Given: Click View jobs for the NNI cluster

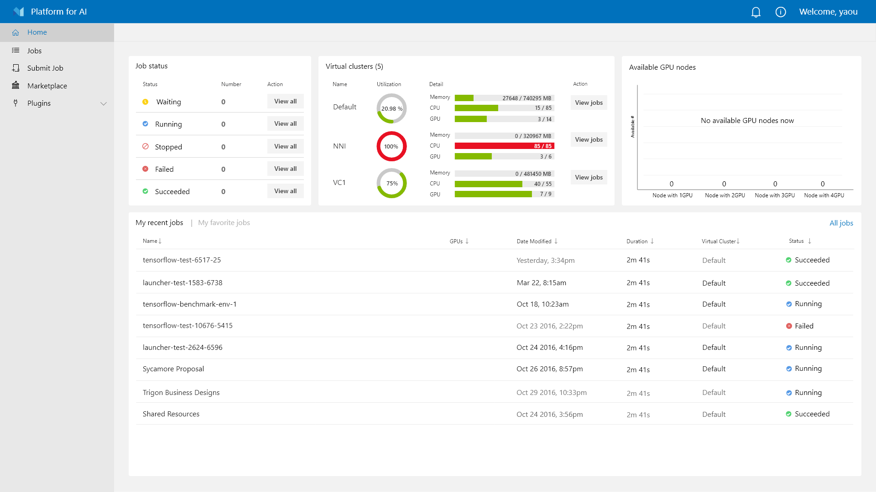Looking at the screenshot, I should (589, 139).
